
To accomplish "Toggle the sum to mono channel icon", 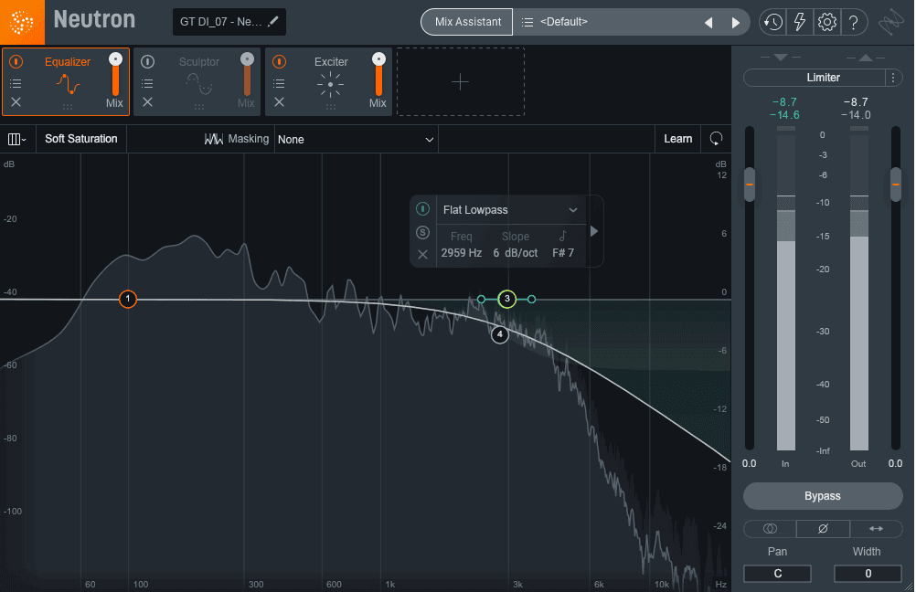I will (x=770, y=528).
